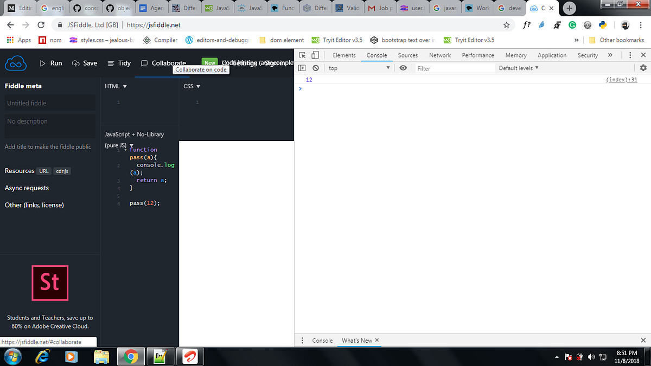Reload the page
651x366 pixels.
[41, 25]
